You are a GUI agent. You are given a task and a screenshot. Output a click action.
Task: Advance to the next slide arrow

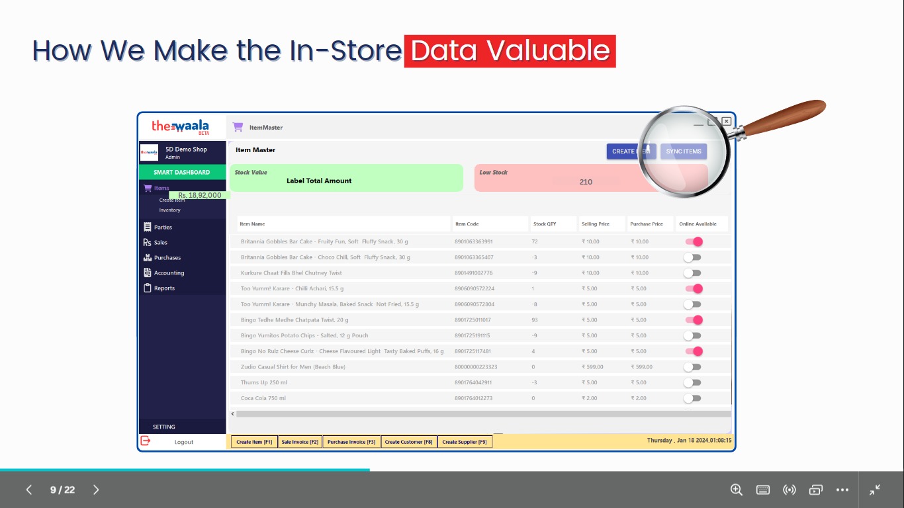click(x=96, y=489)
